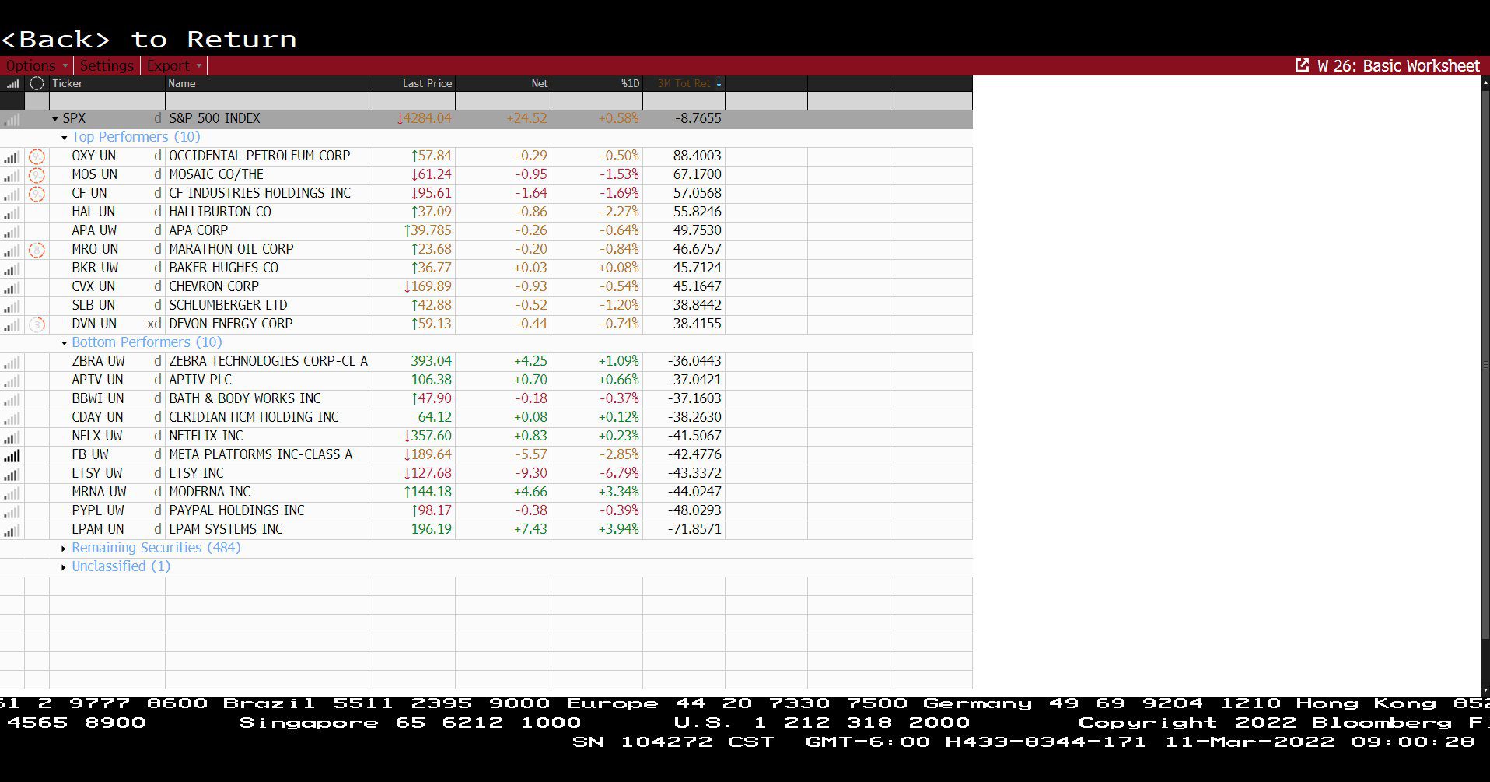The height and width of the screenshot is (782, 1490).
Task: Expand Remaining Securities (484)
Action: 64,549
